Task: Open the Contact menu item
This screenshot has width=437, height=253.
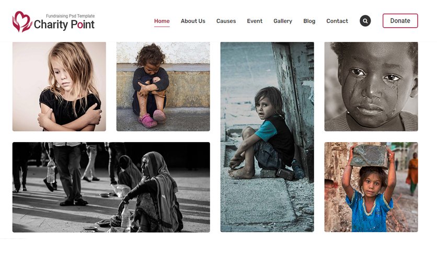Action: (x=337, y=21)
